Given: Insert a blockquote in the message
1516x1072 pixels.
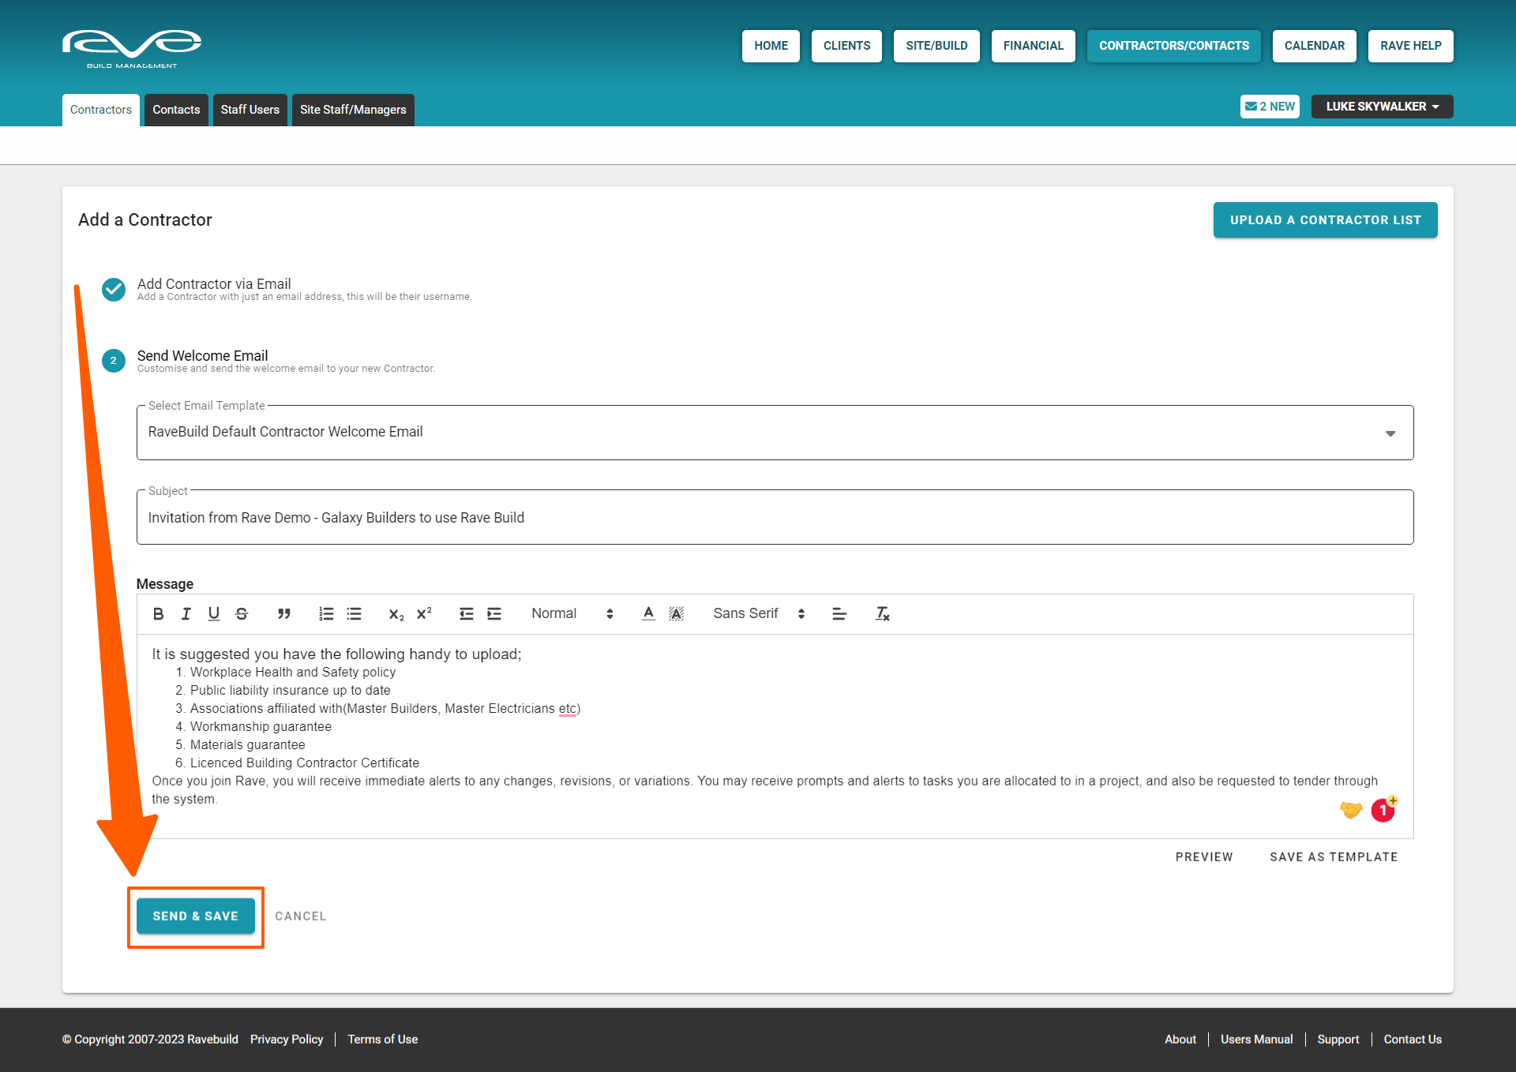Looking at the screenshot, I should (284, 613).
